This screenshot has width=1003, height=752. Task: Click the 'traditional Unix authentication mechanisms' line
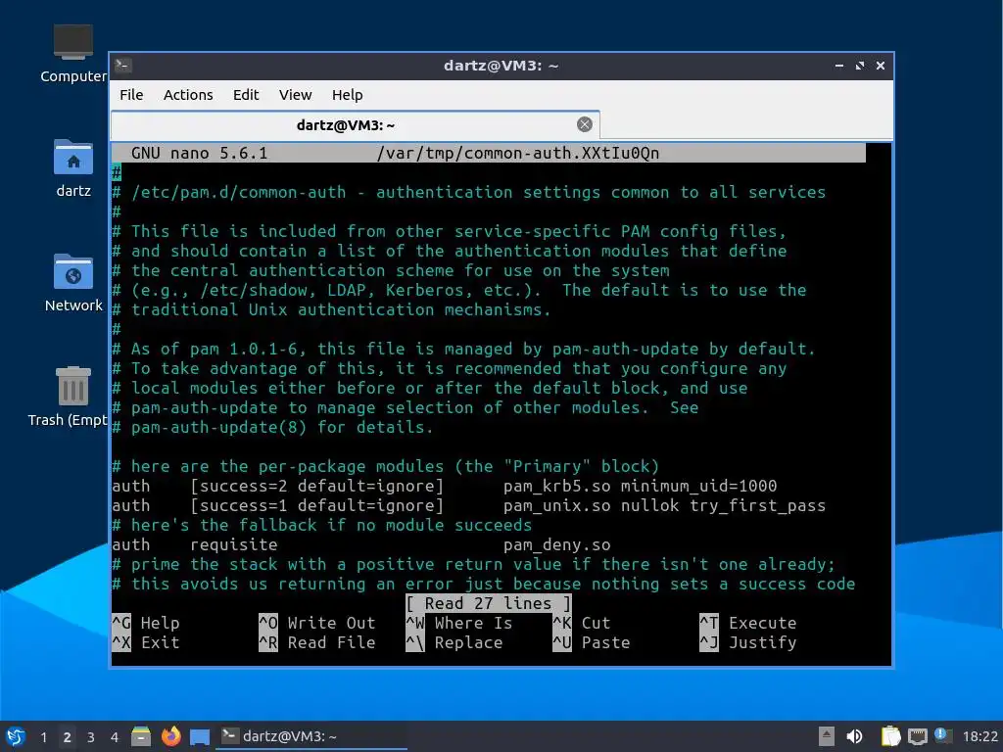[x=331, y=310]
